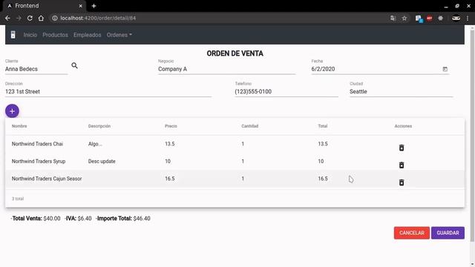Click the Ciudad field showing Seattle

coord(402,91)
